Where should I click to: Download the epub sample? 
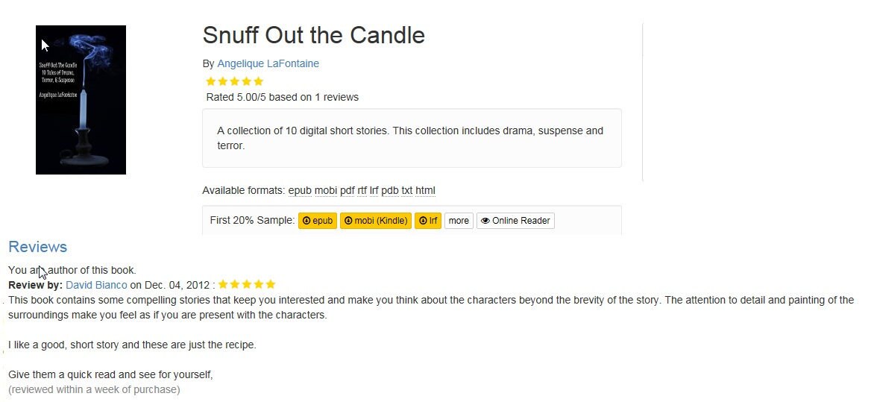(x=318, y=221)
